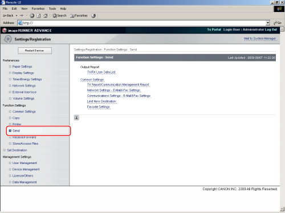Open the View menu
This screenshot has height=213, width=285.
pyautogui.click(x=24, y=9)
